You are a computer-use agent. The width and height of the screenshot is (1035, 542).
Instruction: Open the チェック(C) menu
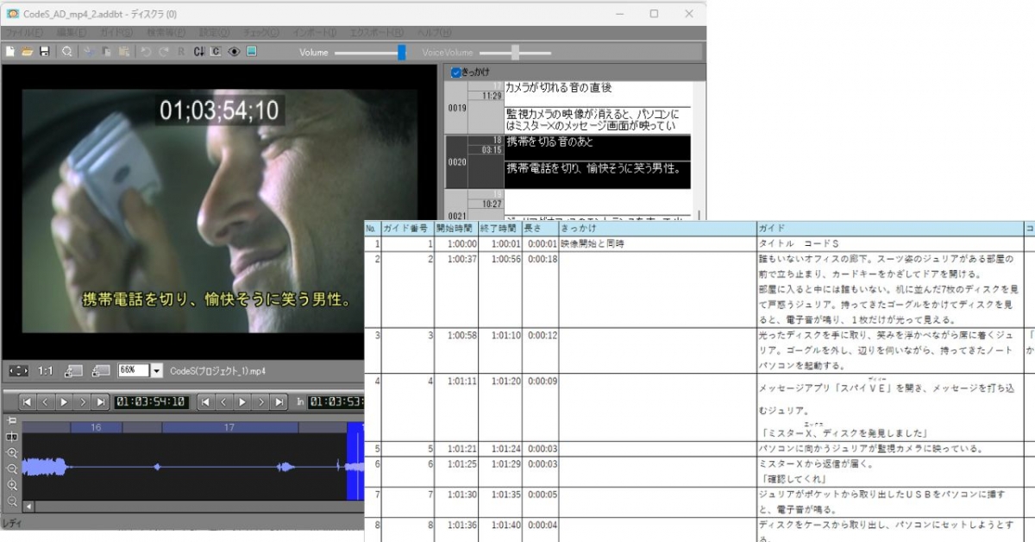point(261,33)
